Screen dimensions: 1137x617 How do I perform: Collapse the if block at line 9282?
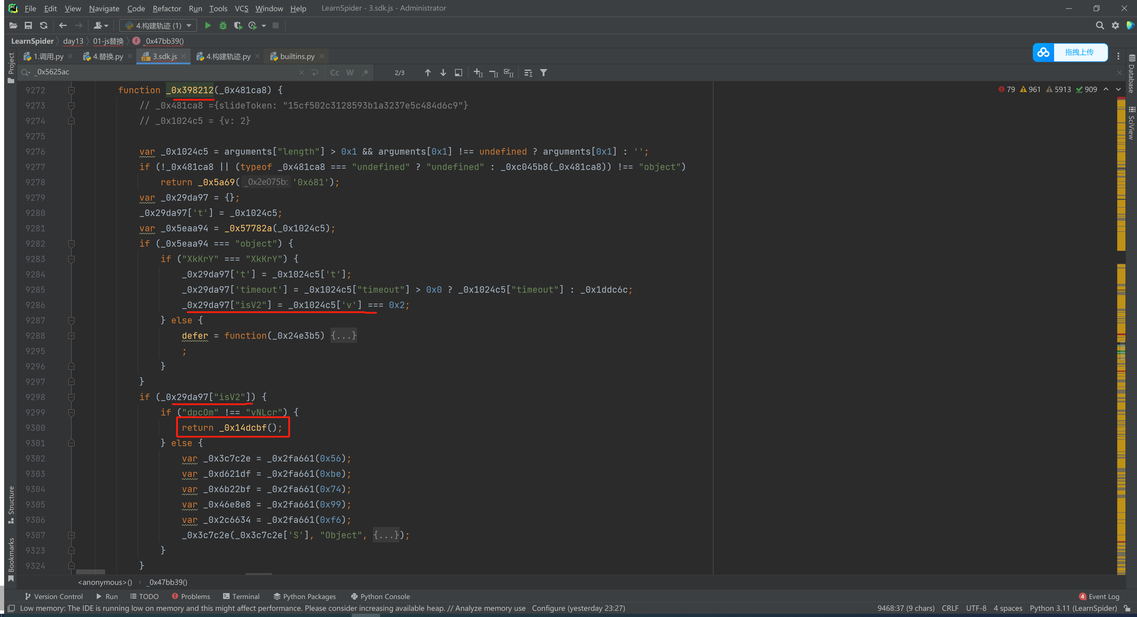(71, 244)
